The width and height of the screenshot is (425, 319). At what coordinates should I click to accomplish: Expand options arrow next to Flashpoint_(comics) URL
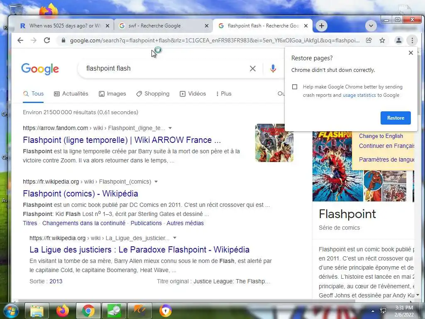pos(156,182)
